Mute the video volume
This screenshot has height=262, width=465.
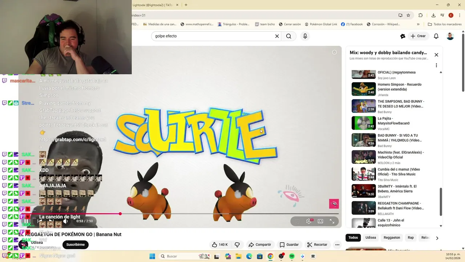click(65, 221)
